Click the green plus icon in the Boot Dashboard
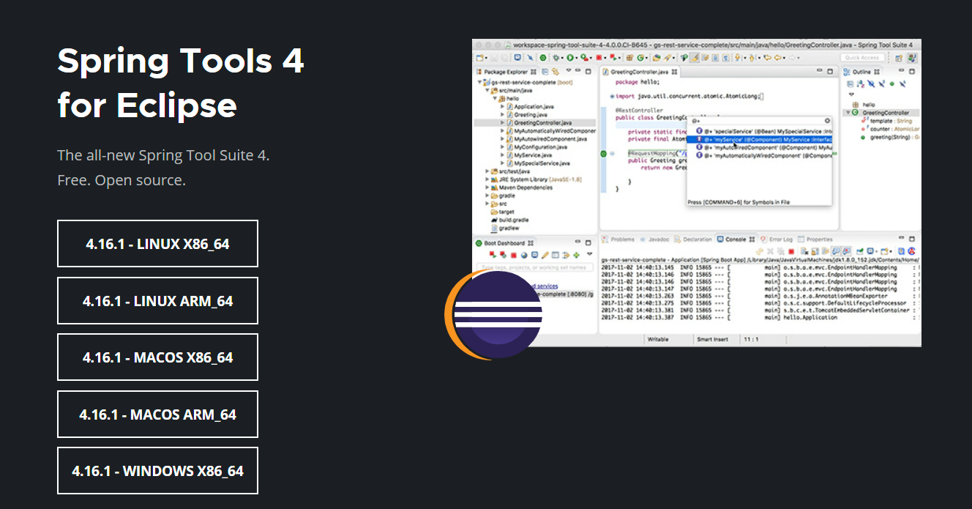This screenshot has width=972, height=509. [x=576, y=255]
